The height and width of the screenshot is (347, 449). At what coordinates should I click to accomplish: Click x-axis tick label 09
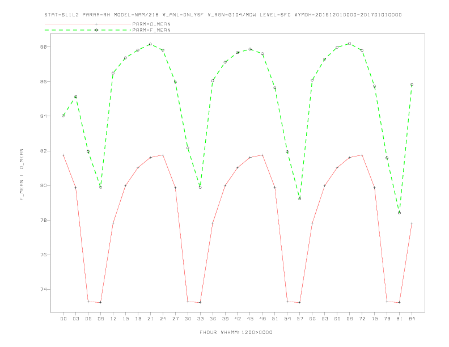(x=100, y=319)
